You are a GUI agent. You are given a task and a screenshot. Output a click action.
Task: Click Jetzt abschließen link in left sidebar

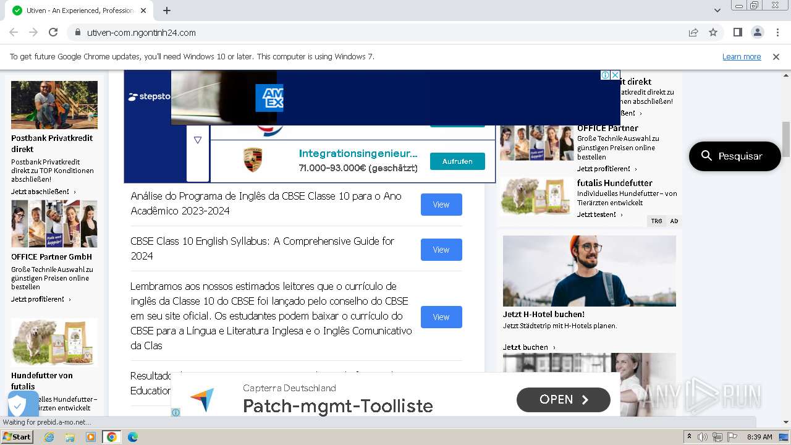click(43, 192)
